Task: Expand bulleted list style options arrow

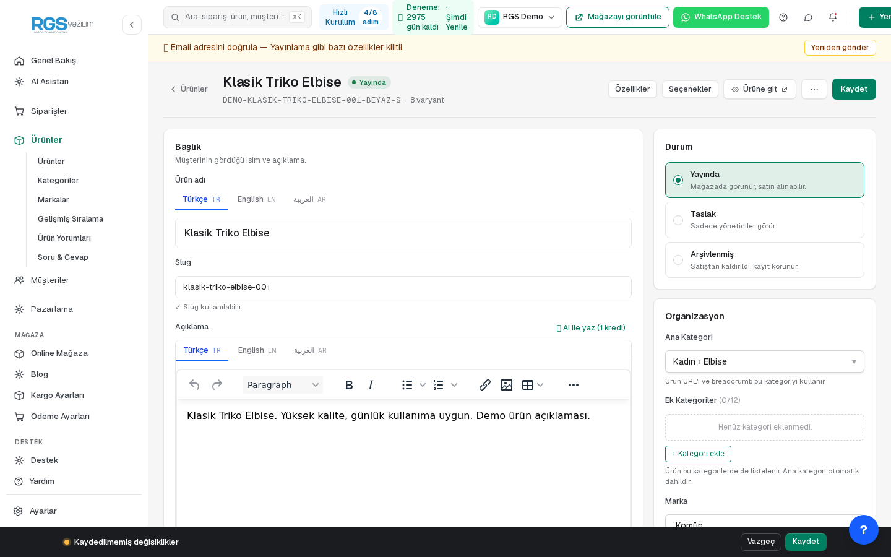Action: [x=423, y=385]
